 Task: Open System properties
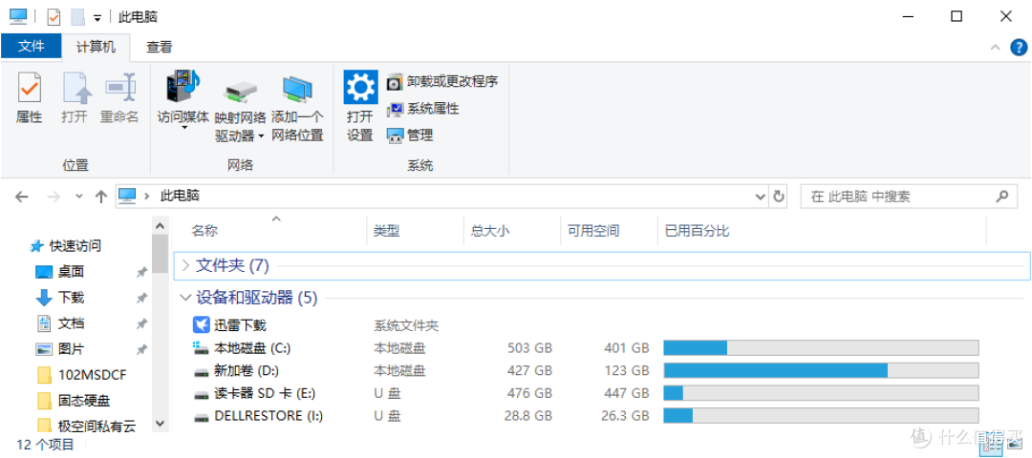click(x=422, y=109)
